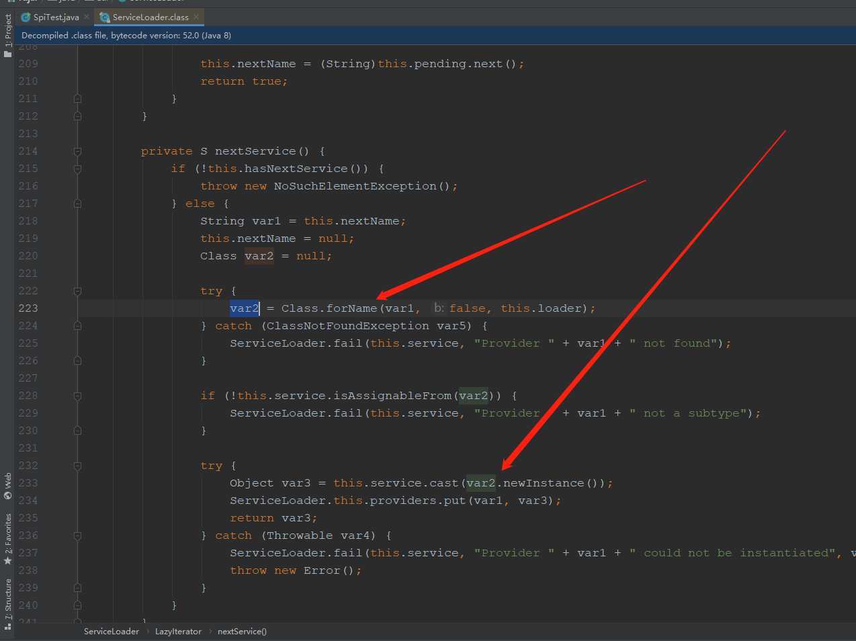Click the fold end marker at line 239
Screen dimensions: 856x641
tap(77, 588)
